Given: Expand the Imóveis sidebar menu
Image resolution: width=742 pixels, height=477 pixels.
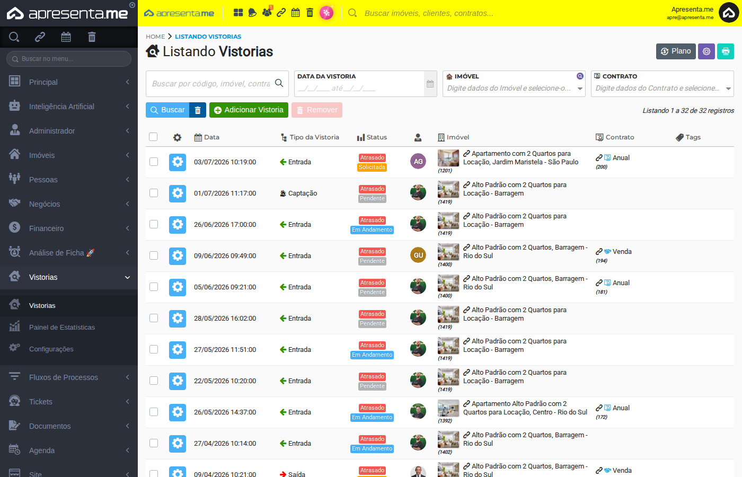Looking at the screenshot, I should (x=69, y=155).
